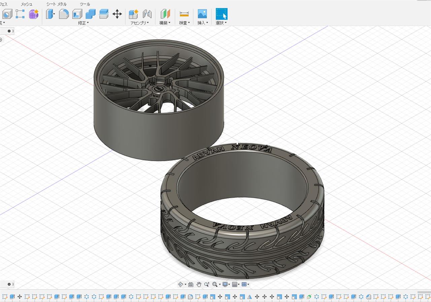Open the Display Settings dropdown arrow
The width and height of the screenshot is (431, 302).
(229, 285)
